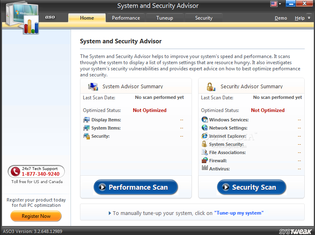Click the System Security padlock icon
The width and height of the screenshot is (315, 235).
pyautogui.click(x=205, y=144)
